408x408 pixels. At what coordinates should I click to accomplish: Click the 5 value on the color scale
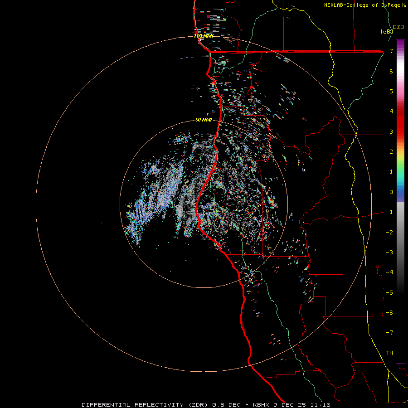pyautogui.click(x=391, y=91)
